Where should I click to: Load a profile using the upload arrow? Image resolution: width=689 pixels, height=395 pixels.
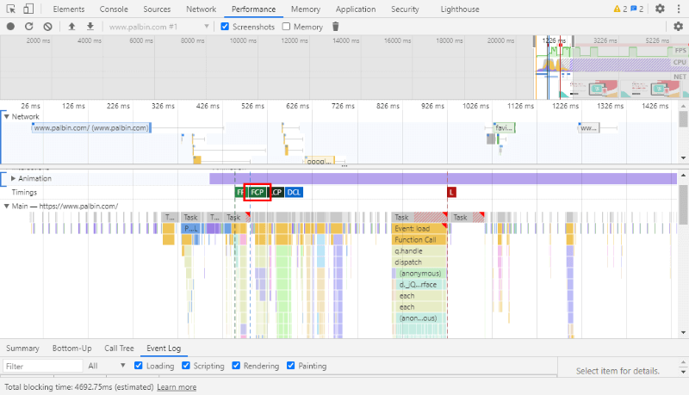tap(71, 27)
